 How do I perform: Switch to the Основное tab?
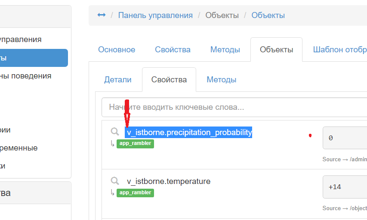(x=117, y=50)
